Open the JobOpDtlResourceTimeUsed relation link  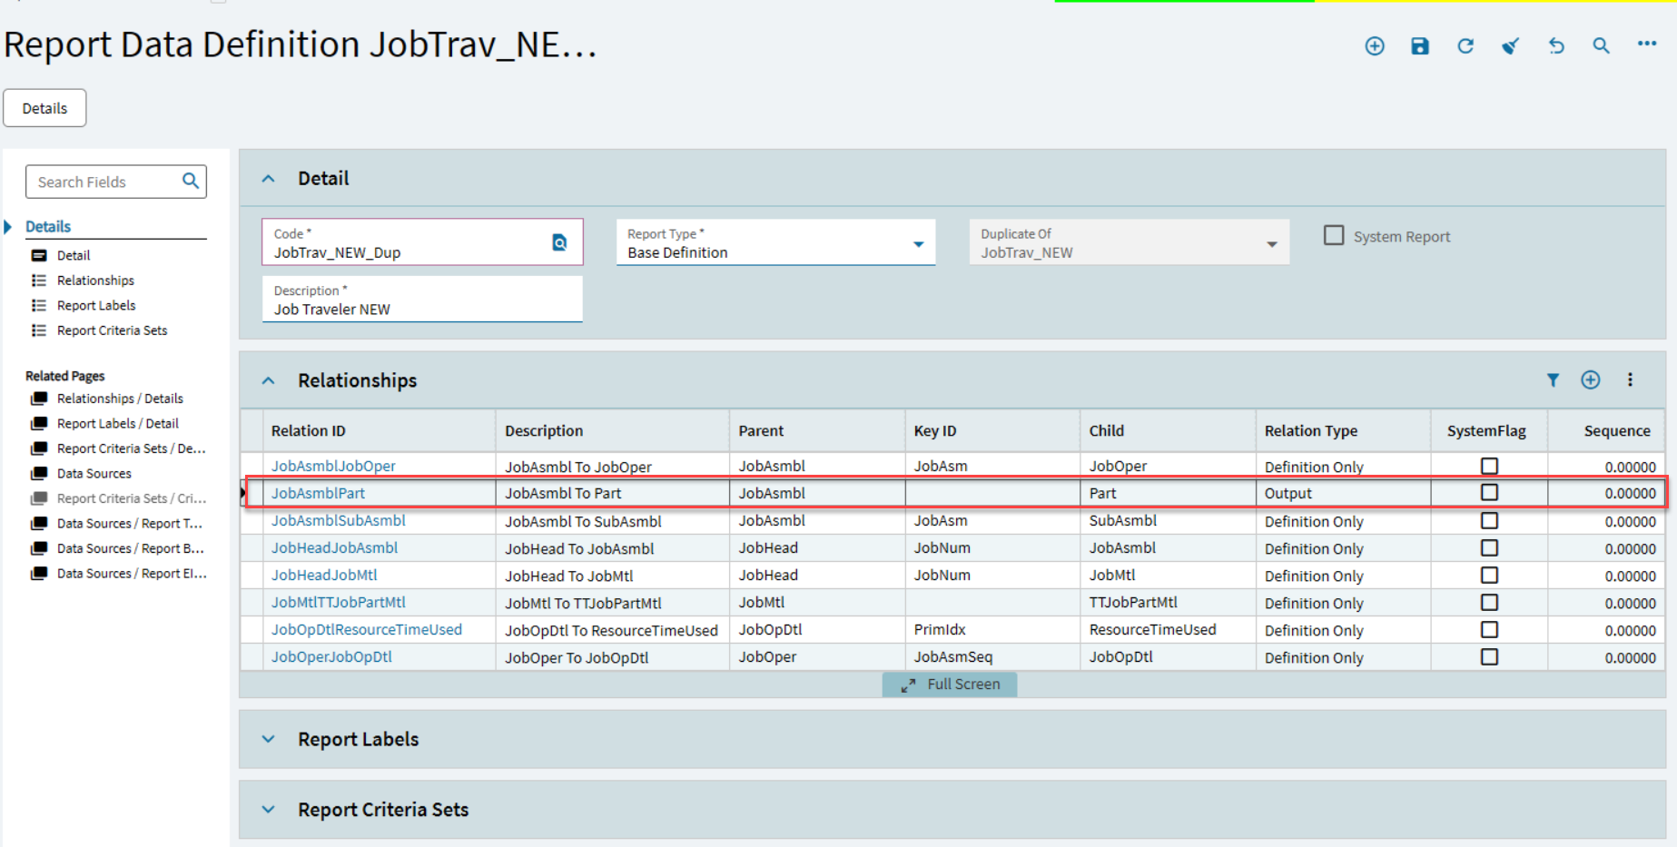click(x=367, y=630)
